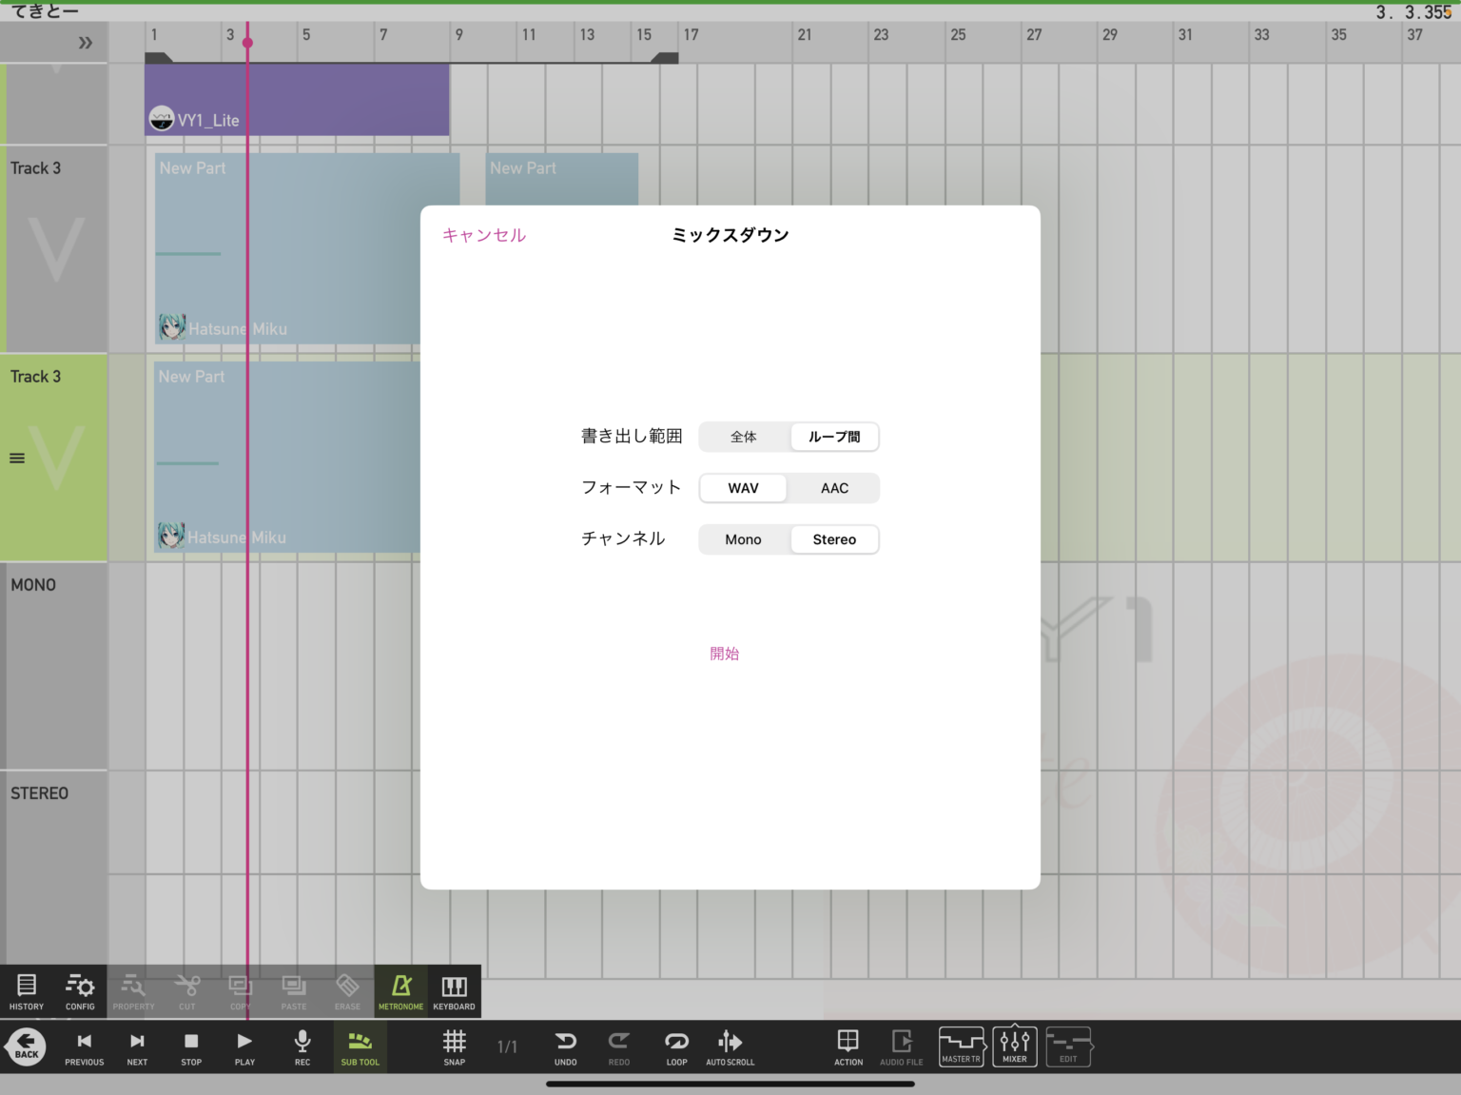Open the History panel
The image size is (1461, 1095).
pyautogui.click(x=25, y=990)
